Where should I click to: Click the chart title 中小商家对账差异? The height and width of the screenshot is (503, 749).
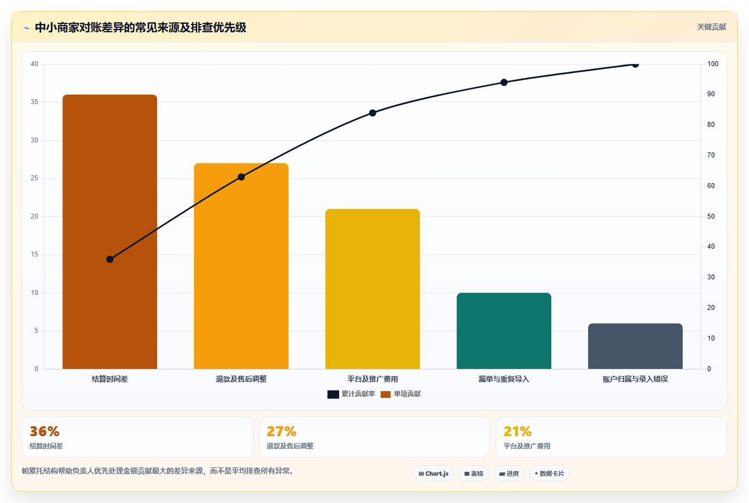(x=140, y=27)
